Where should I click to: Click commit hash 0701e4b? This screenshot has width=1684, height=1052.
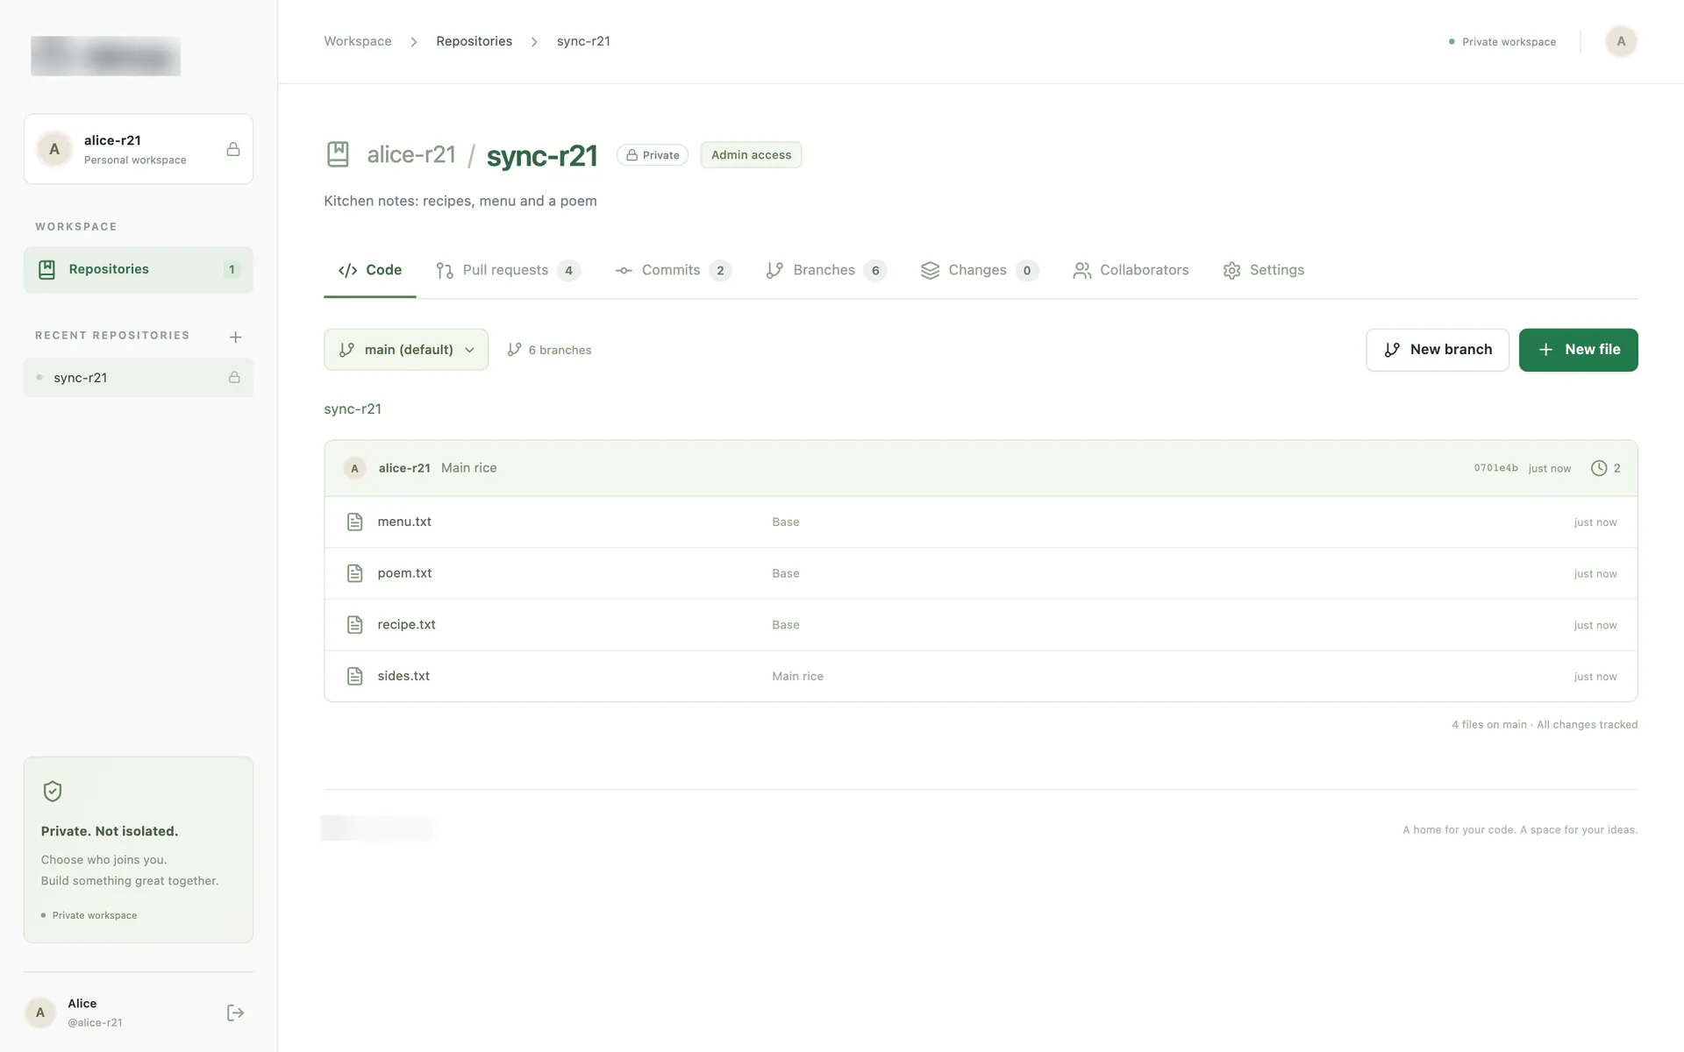click(1495, 468)
